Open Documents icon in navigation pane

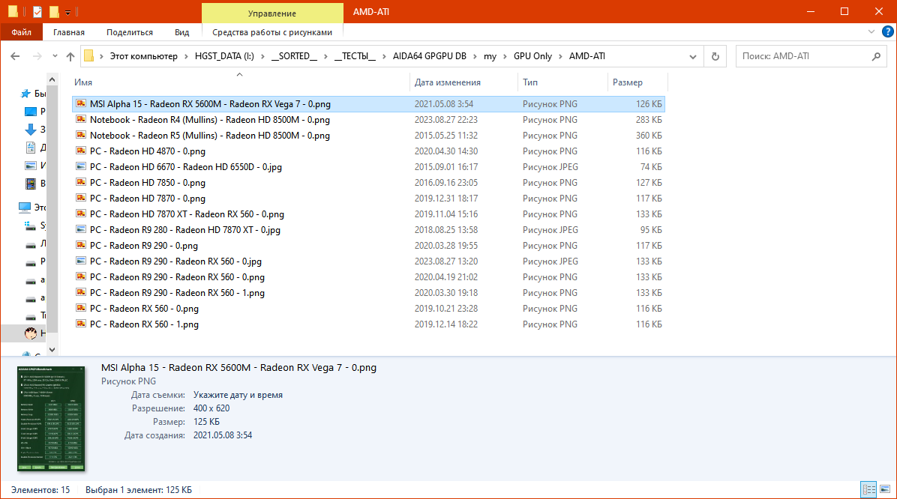point(31,148)
